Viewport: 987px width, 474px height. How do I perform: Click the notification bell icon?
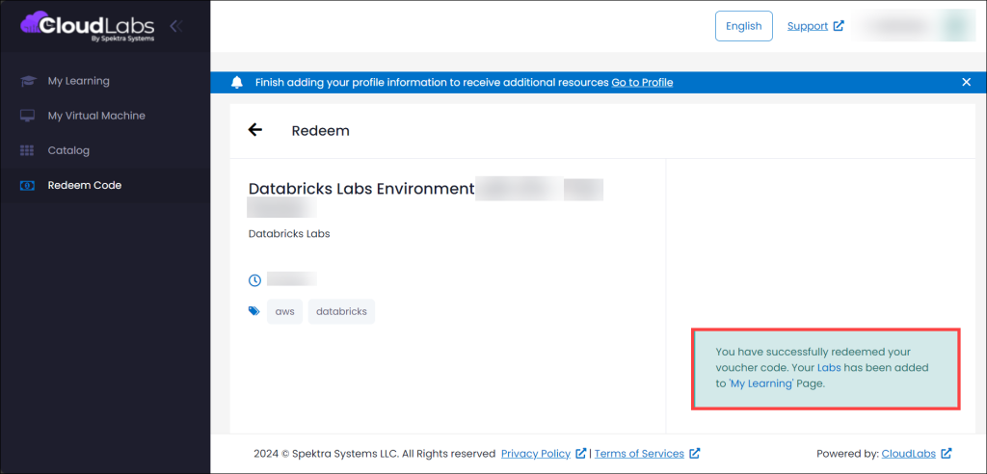click(x=237, y=83)
